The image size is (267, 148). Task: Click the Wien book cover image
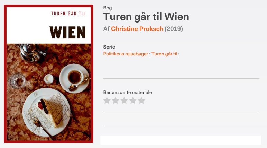(x=49, y=74)
